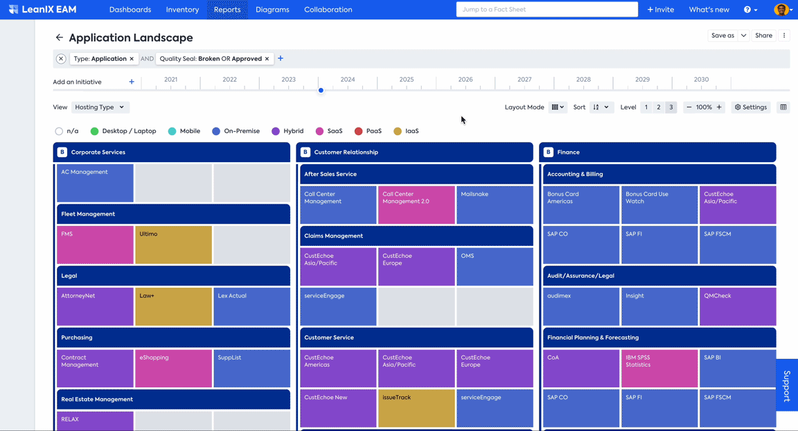Click plus next to Add an Initiative
The image size is (798, 431).
[x=132, y=81]
